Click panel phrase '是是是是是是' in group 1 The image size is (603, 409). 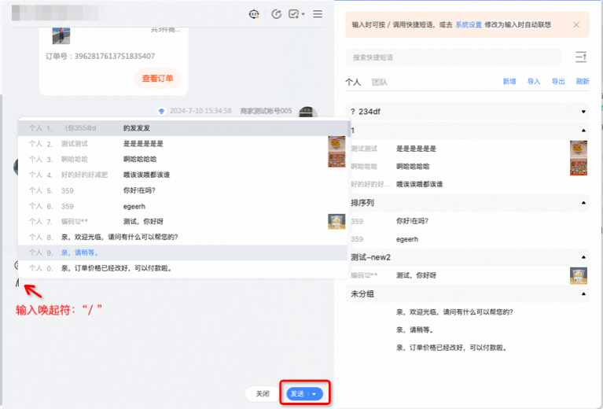tap(416, 149)
